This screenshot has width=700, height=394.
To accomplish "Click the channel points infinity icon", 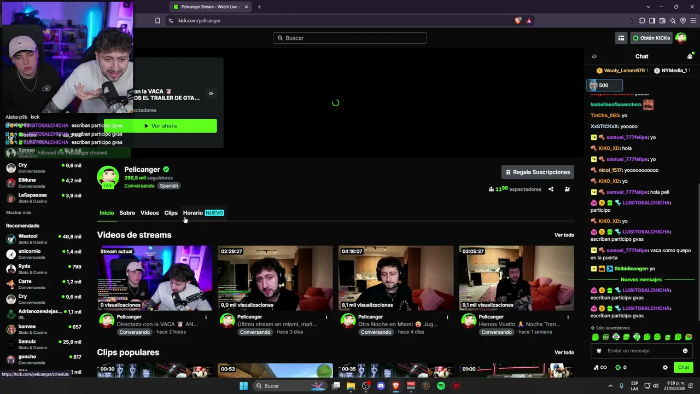I will point(600,368).
